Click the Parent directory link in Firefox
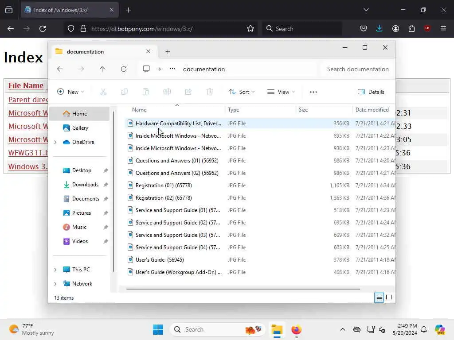Viewport: 454px width, 340px height. pyautogui.click(x=28, y=100)
